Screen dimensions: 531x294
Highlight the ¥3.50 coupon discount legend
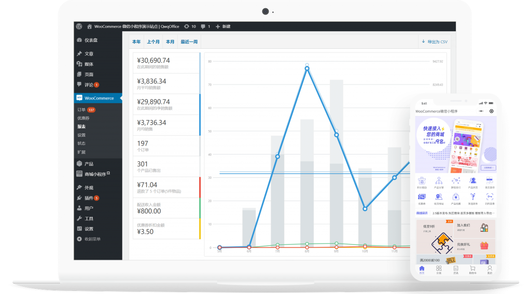click(x=166, y=229)
